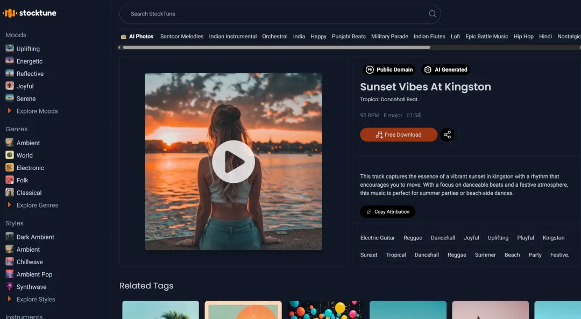Click the India tag in top bar

(x=299, y=36)
